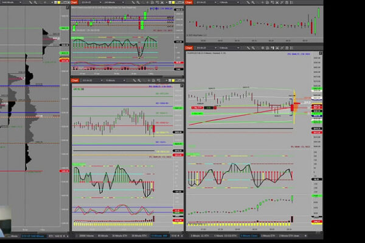Activate crosshair cursor in 1 Minute chart toolbar
This screenshot has width=365, height=243.
point(263,2)
